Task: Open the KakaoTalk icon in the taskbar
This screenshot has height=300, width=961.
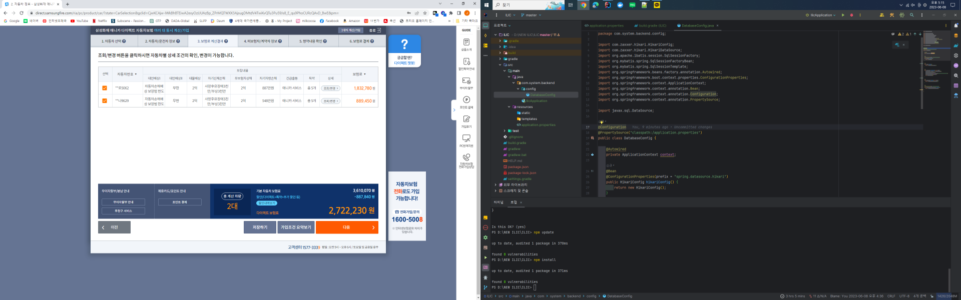Action: click(657, 5)
